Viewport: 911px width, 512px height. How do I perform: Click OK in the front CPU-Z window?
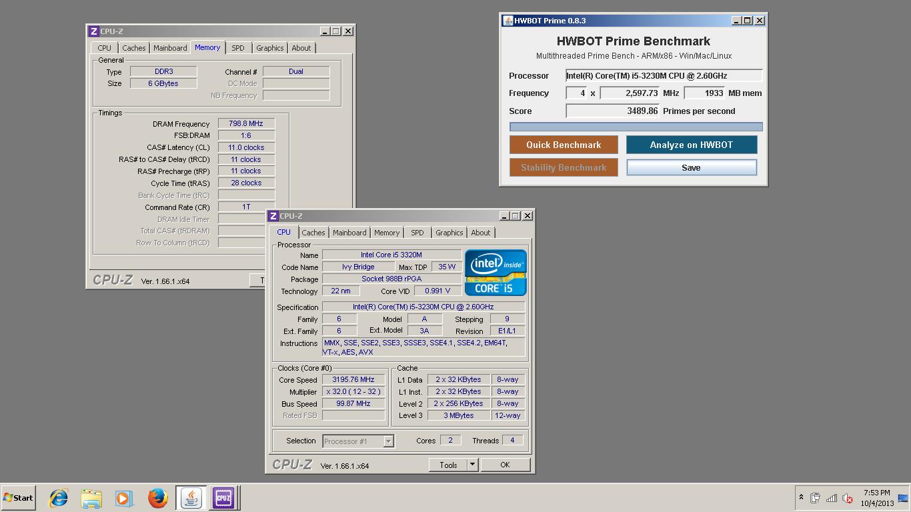(x=505, y=465)
